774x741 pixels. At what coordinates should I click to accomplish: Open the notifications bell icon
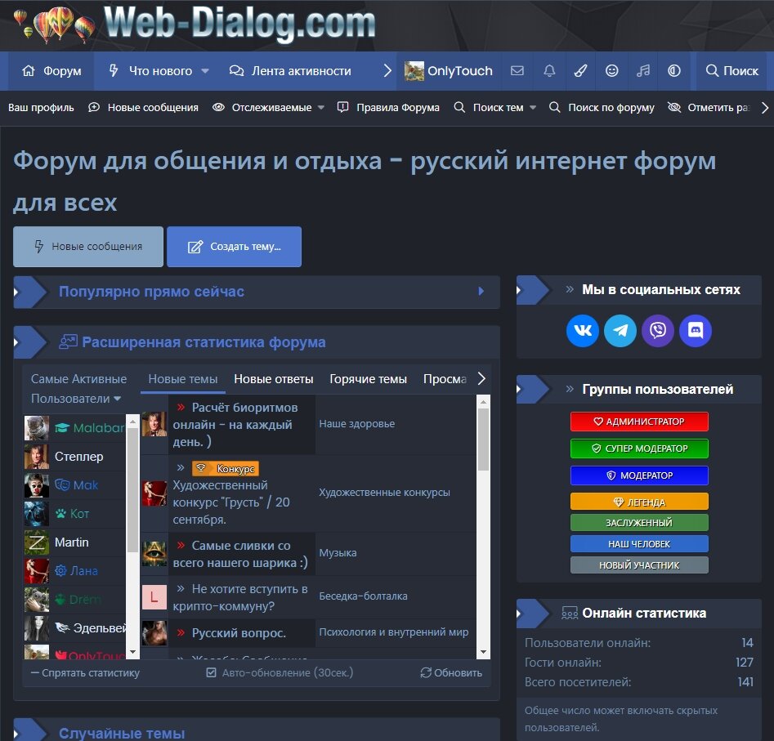pyautogui.click(x=549, y=70)
